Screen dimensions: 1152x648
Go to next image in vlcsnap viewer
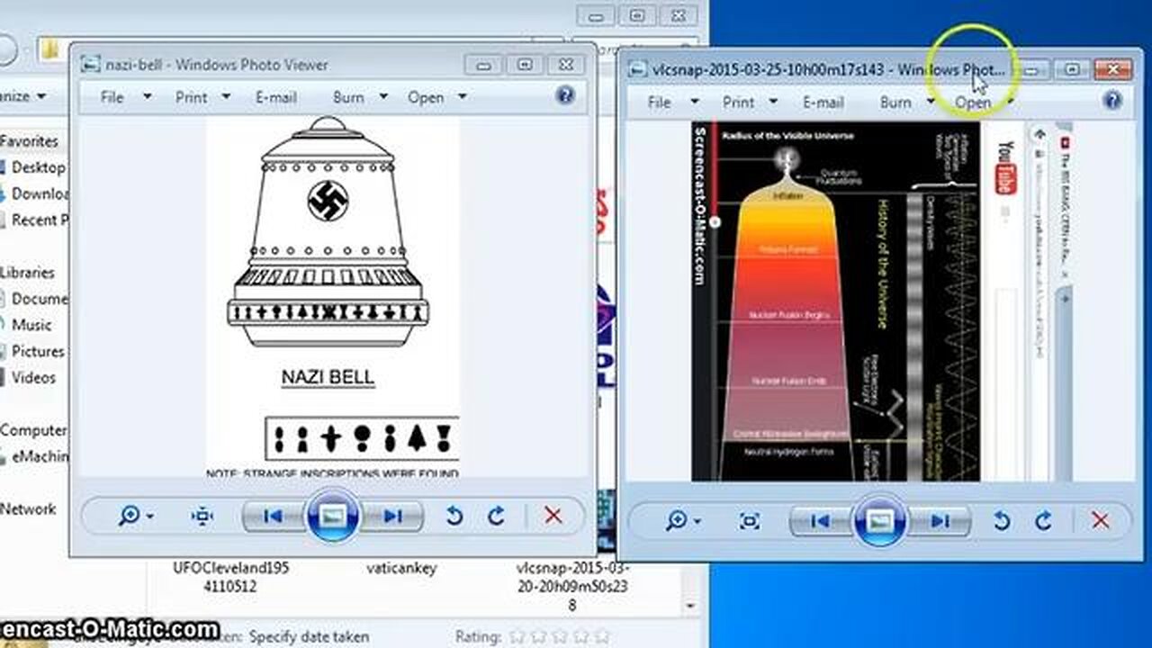point(939,520)
